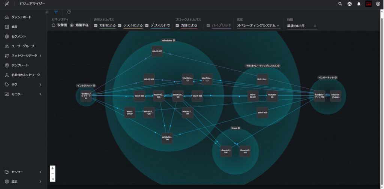Collapse the 不明 オペレーティングシステム group icon
This screenshot has width=384, height=189.
click(x=279, y=66)
